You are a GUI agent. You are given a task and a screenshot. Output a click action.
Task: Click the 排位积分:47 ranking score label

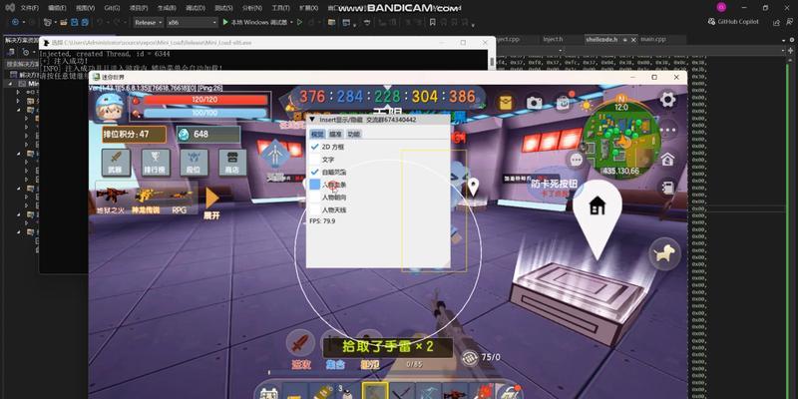click(x=135, y=135)
